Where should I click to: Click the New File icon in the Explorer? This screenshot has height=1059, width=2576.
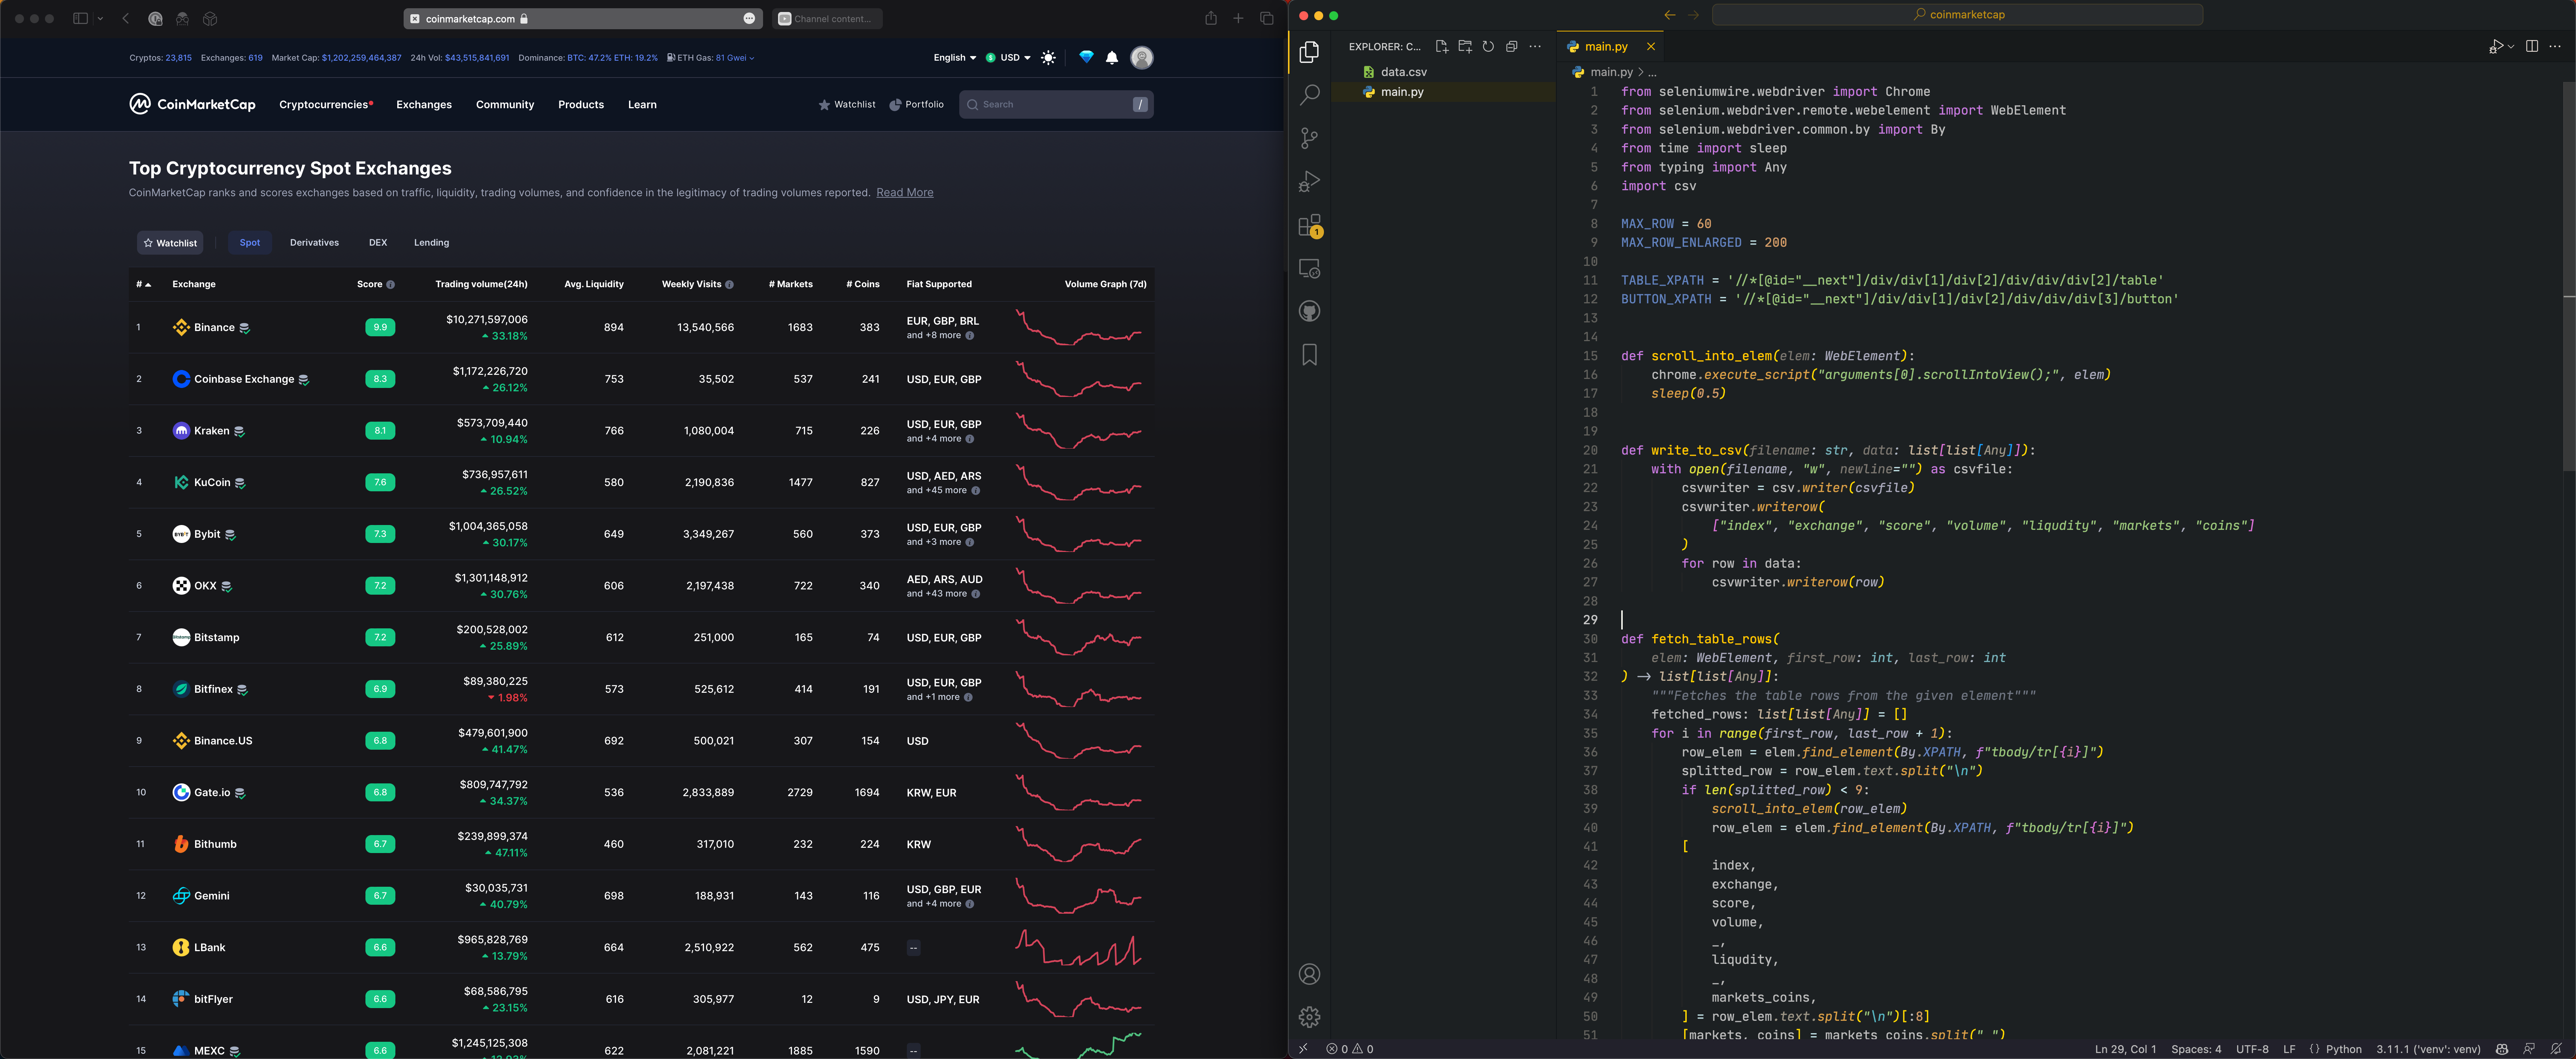1442,46
